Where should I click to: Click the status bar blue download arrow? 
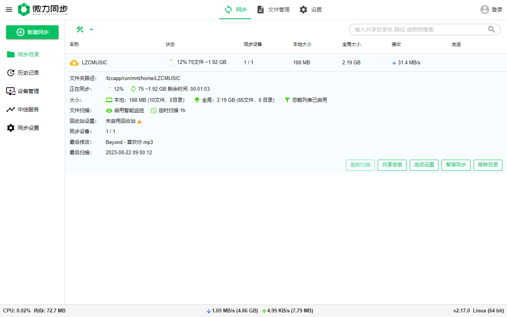pyautogui.click(x=209, y=311)
